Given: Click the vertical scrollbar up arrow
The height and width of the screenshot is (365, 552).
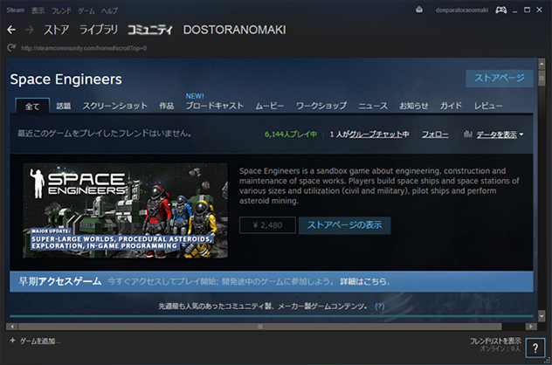Looking at the screenshot, I should click(x=542, y=64).
